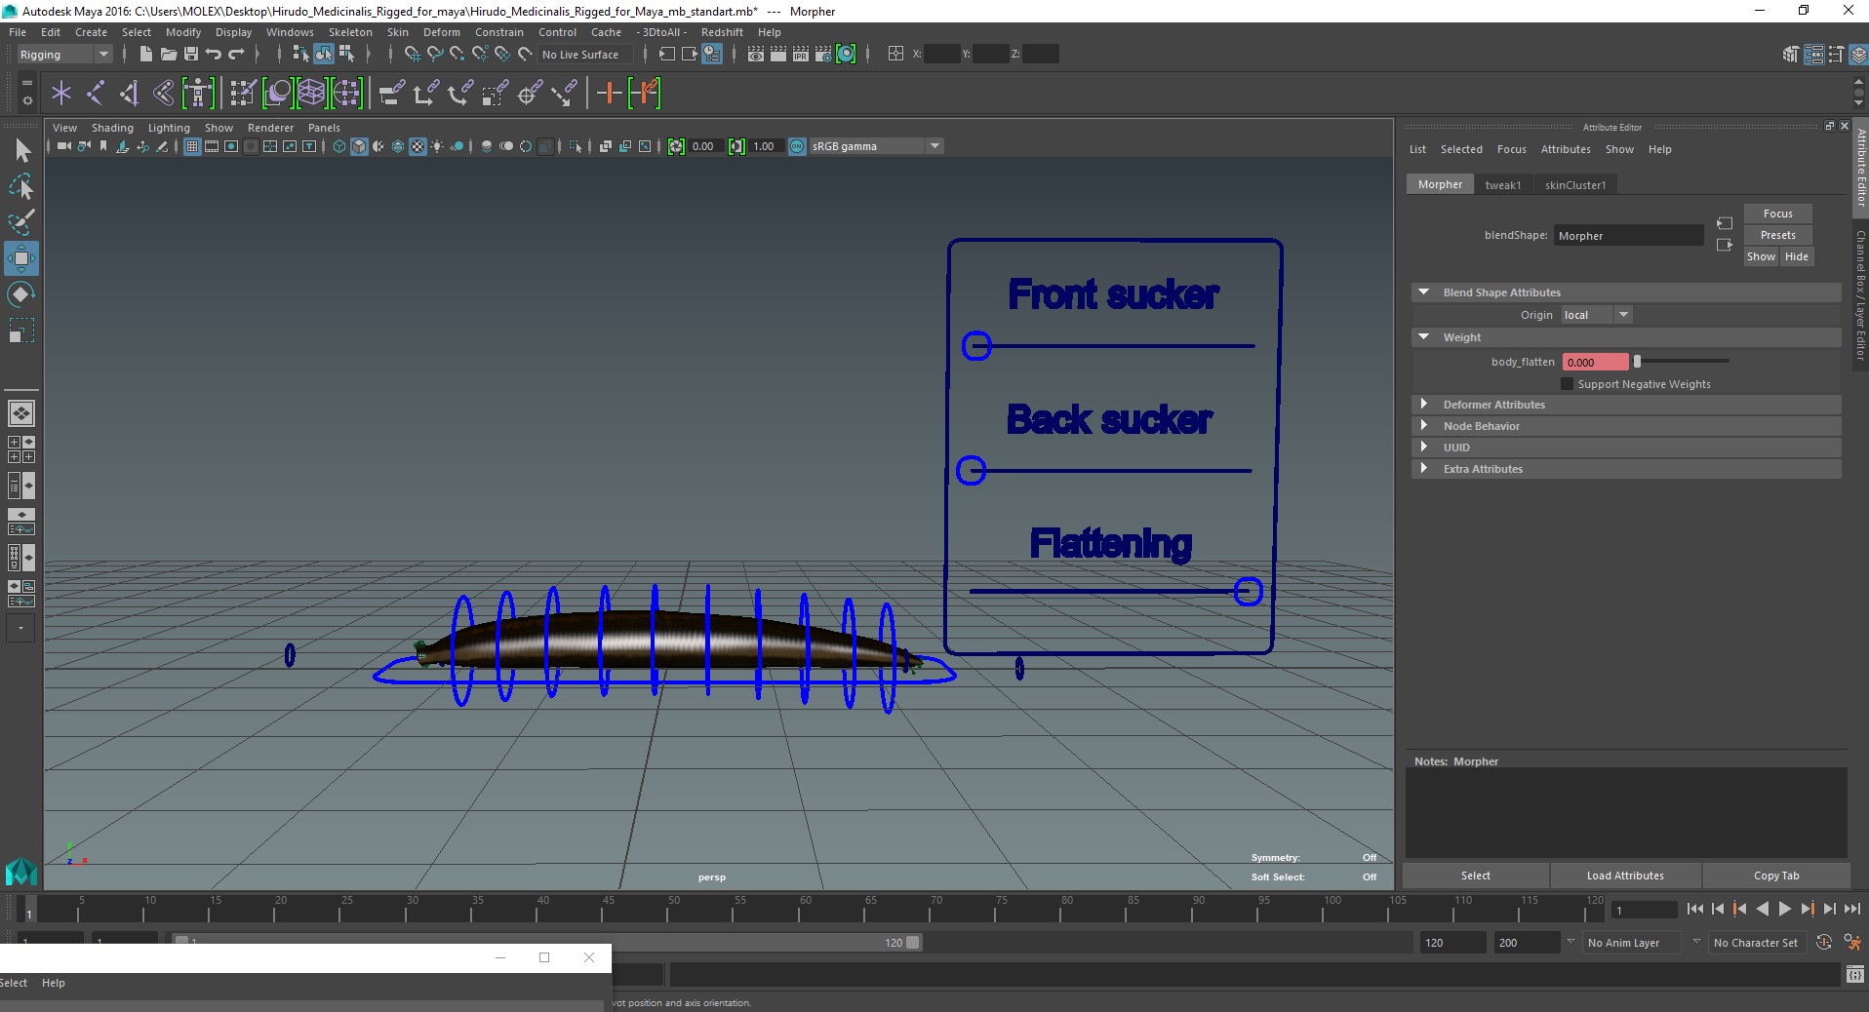Click the Select button below Notes
This screenshot has height=1012, width=1869.
[1476, 876]
